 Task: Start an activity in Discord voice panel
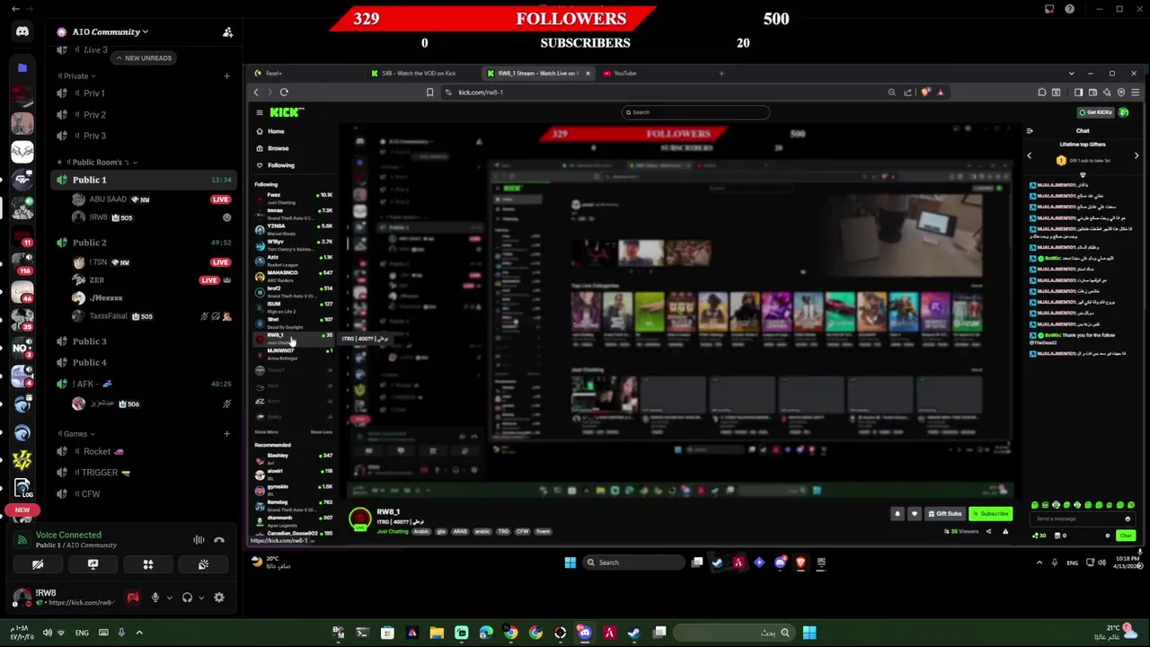(x=148, y=564)
